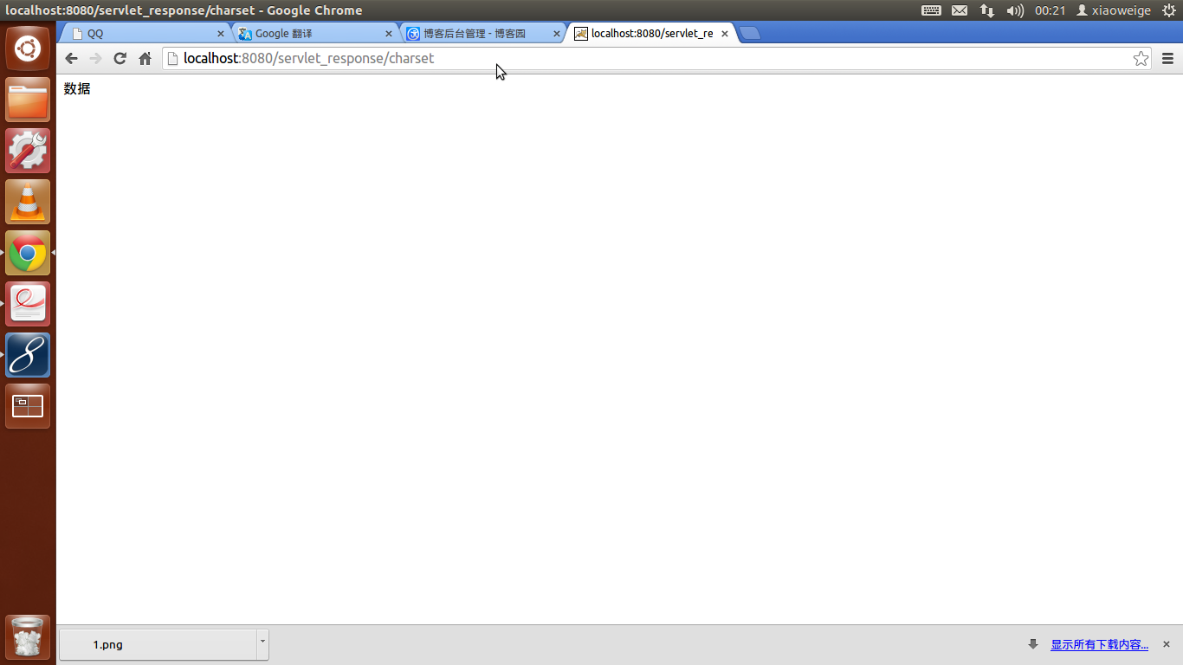This screenshot has width=1183, height=665.
Task: Open the system power cog menu
Action: pyautogui.click(x=1168, y=10)
